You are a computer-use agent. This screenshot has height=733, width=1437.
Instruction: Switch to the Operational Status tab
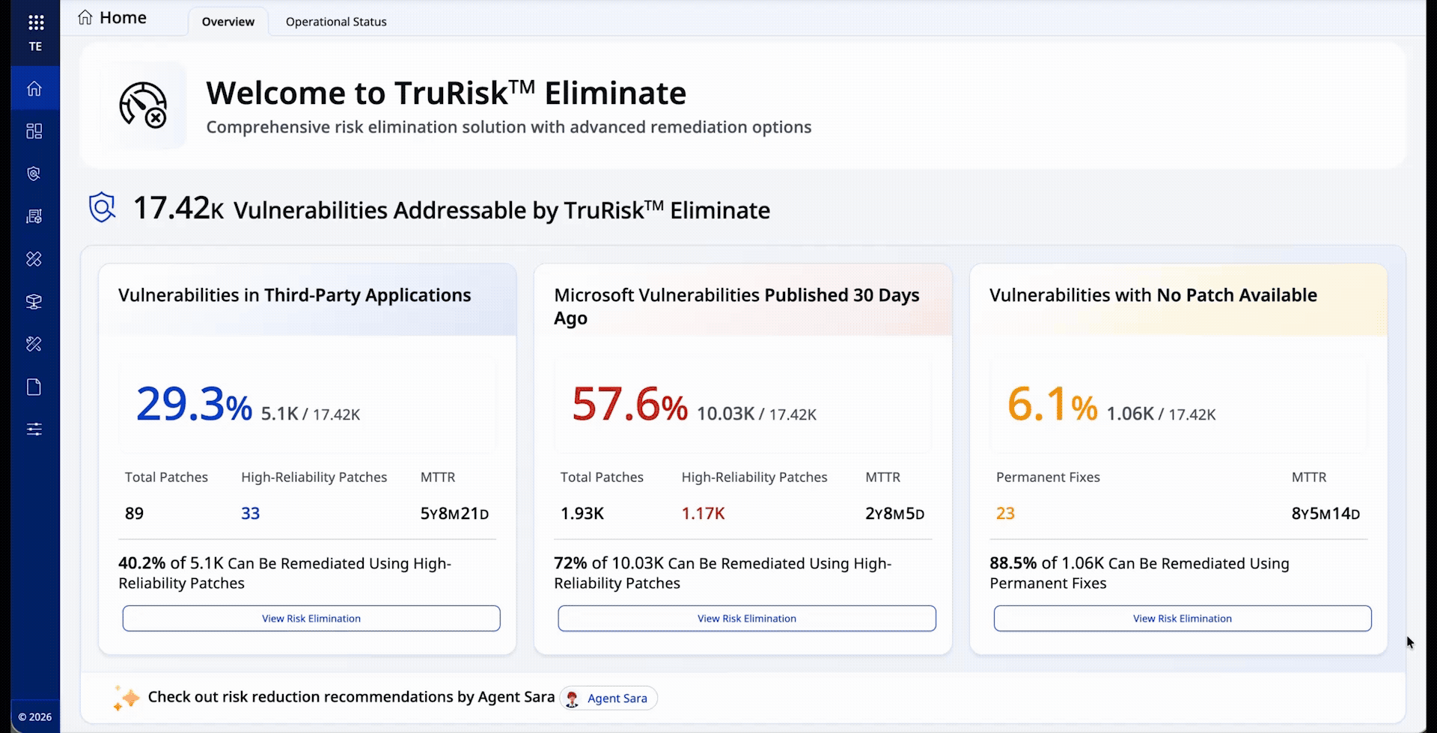336,22
